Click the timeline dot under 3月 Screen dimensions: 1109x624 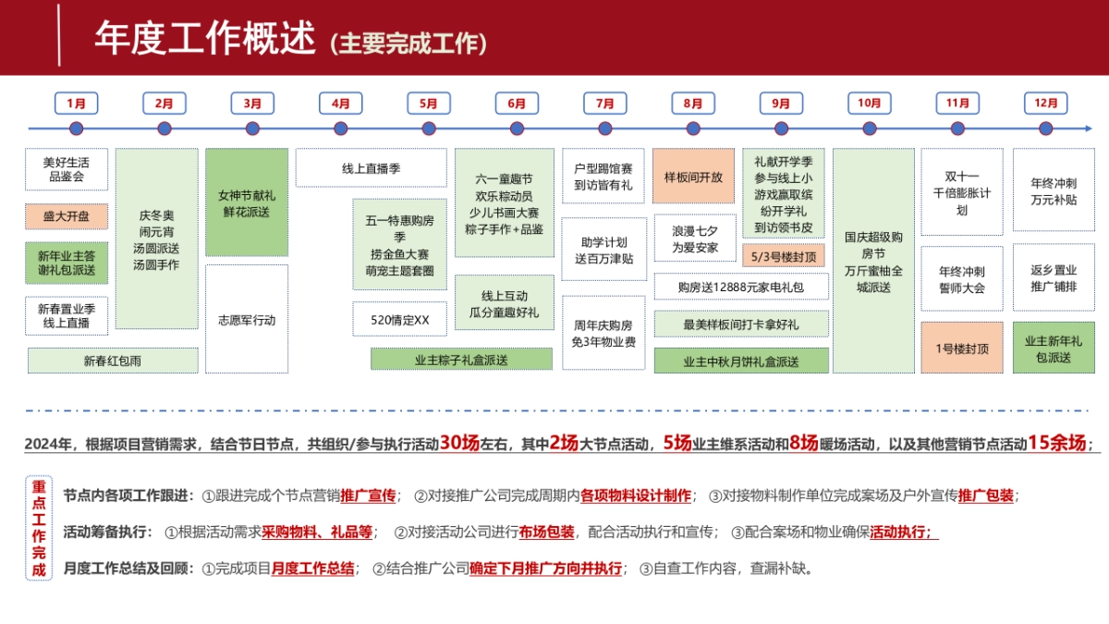[x=251, y=128]
